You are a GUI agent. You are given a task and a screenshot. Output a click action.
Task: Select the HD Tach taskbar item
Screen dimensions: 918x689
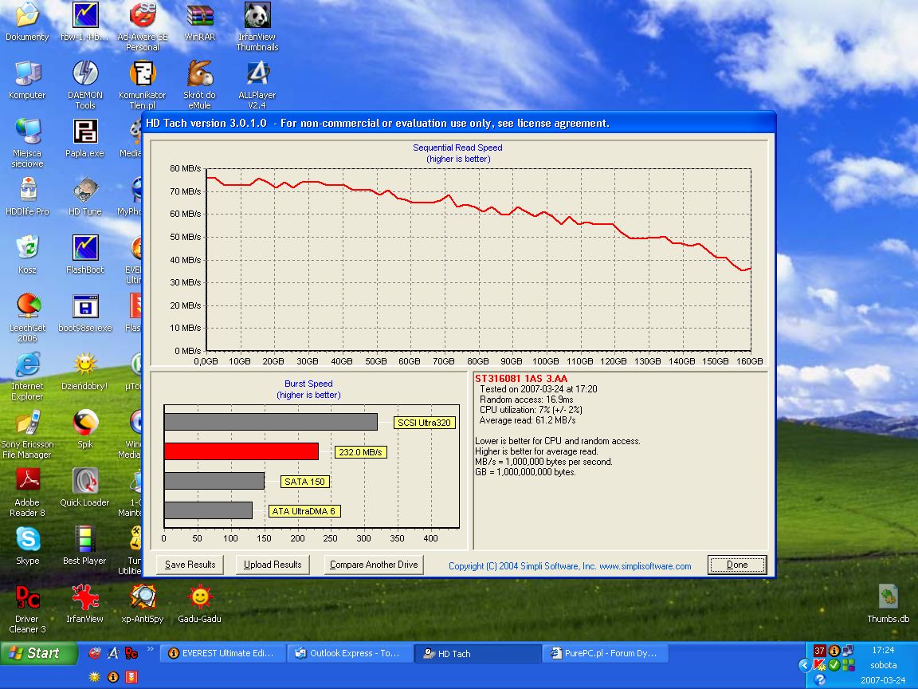(477, 653)
